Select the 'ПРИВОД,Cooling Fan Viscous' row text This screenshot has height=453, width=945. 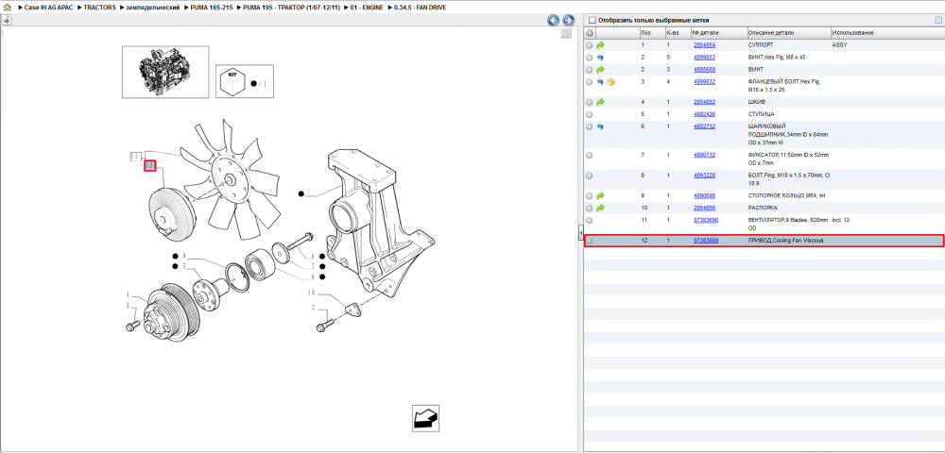click(x=785, y=241)
